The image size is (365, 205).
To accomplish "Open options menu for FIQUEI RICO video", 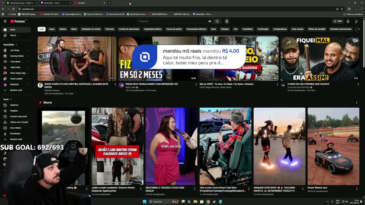I will coord(196,84).
